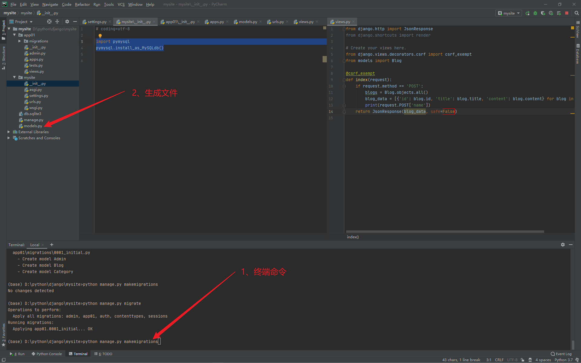The width and height of the screenshot is (581, 363).
Task: Select manage.py in project tree
Action: click(33, 120)
